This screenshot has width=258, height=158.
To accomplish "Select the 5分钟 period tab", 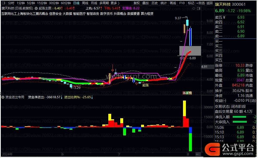I will click(31, 3).
